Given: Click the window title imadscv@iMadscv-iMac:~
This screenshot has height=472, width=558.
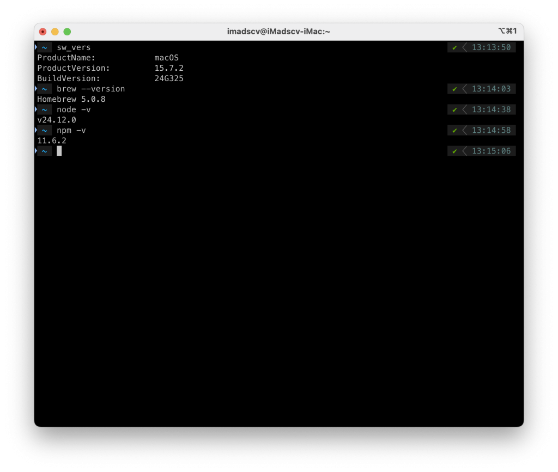Looking at the screenshot, I should (278, 32).
